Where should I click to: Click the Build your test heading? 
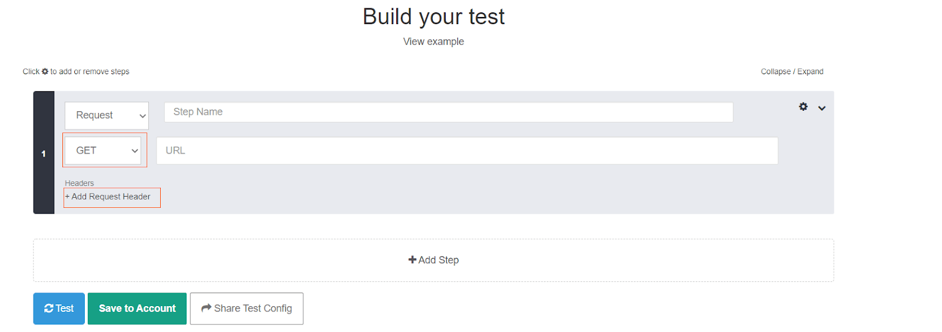(433, 16)
